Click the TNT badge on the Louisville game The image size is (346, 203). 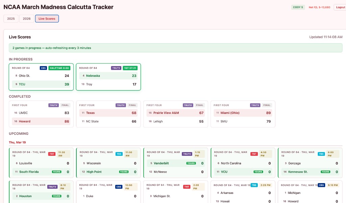pos(51,154)
